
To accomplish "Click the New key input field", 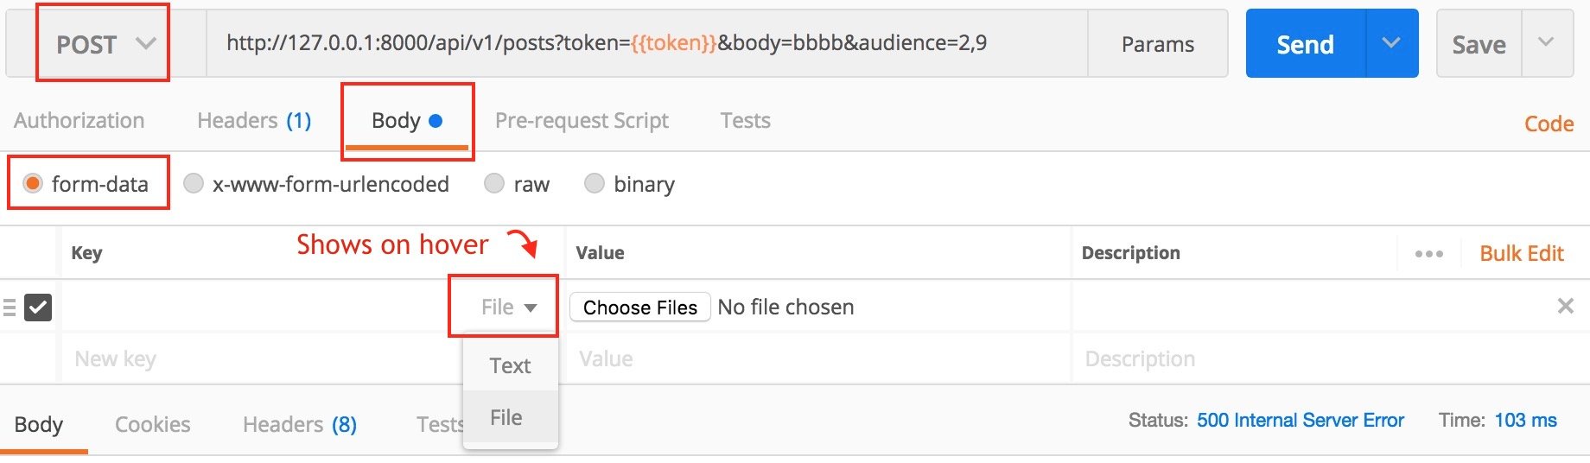I will (x=251, y=358).
